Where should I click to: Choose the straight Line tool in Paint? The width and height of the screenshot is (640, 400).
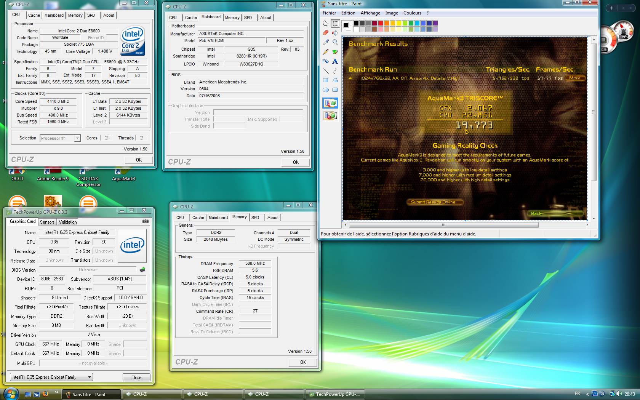pos(326,71)
